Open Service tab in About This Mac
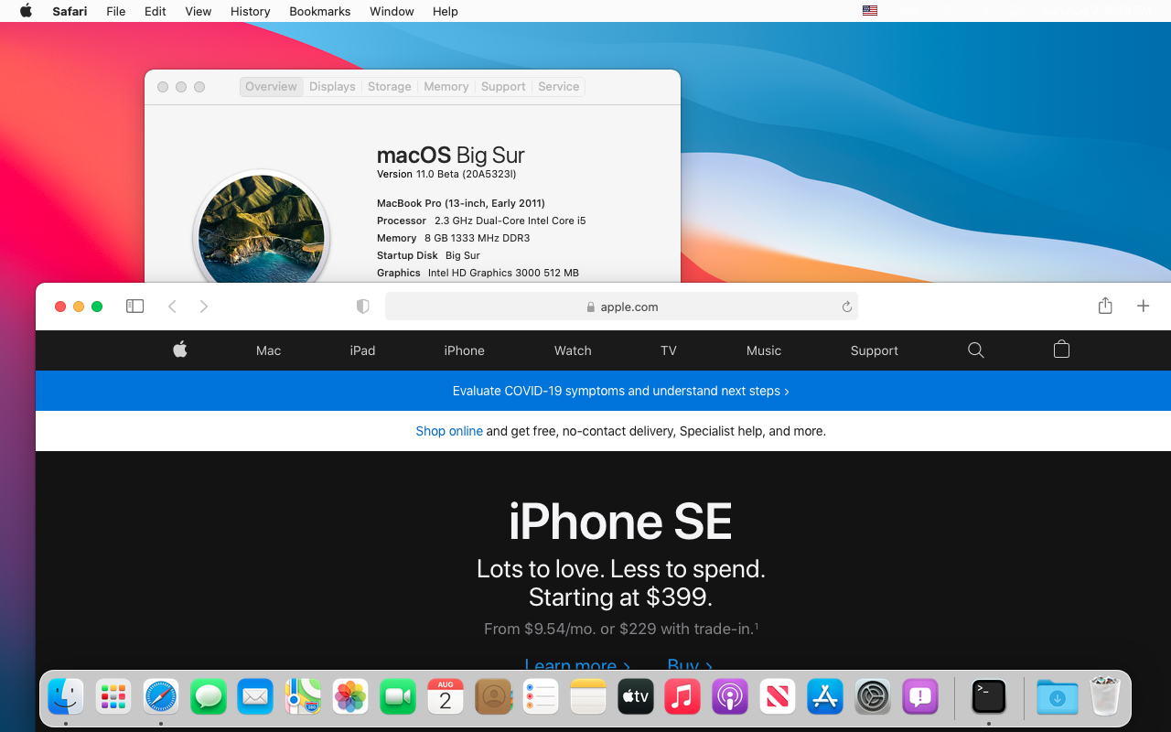1171x732 pixels. 559,87
